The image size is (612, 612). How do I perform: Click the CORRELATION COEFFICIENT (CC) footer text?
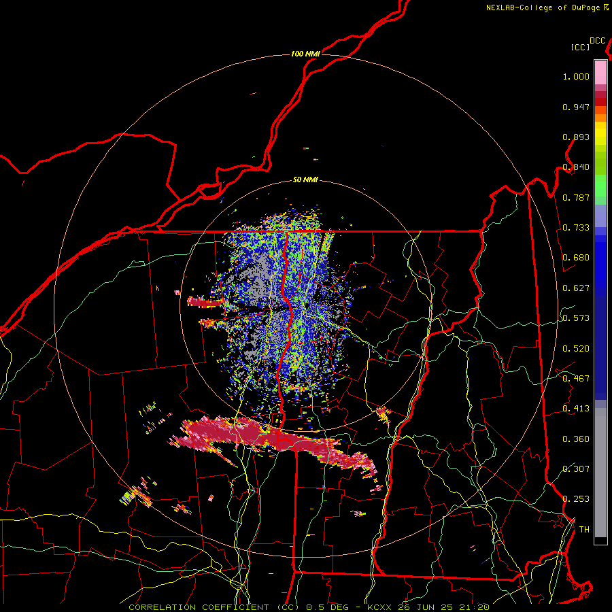tap(214, 607)
